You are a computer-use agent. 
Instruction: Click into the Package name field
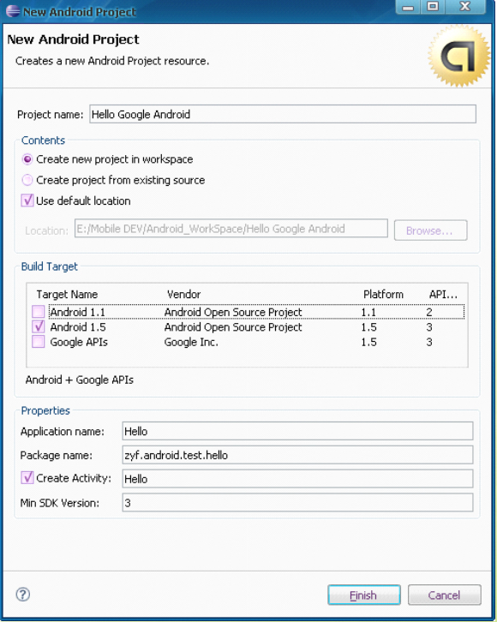[297, 455]
